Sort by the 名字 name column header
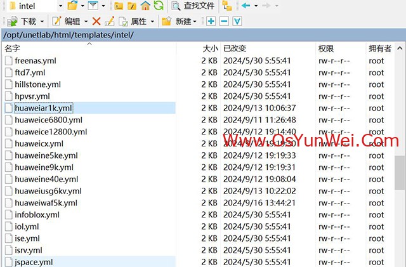The width and height of the screenshot is (406, 267). point(89,48)
